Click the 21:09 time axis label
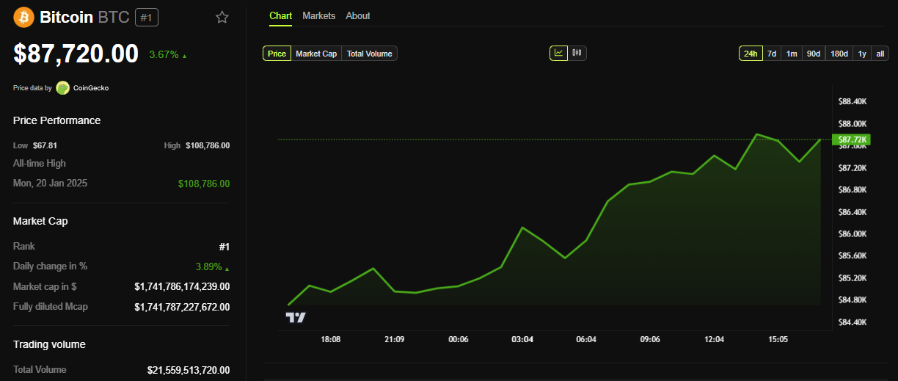Image resolution: width=898 pixels, height=381 pixels. click(x=395, y=340)
